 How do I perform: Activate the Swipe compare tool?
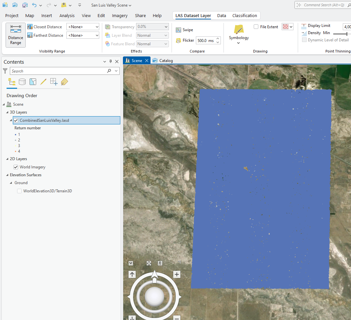(184, 30)
